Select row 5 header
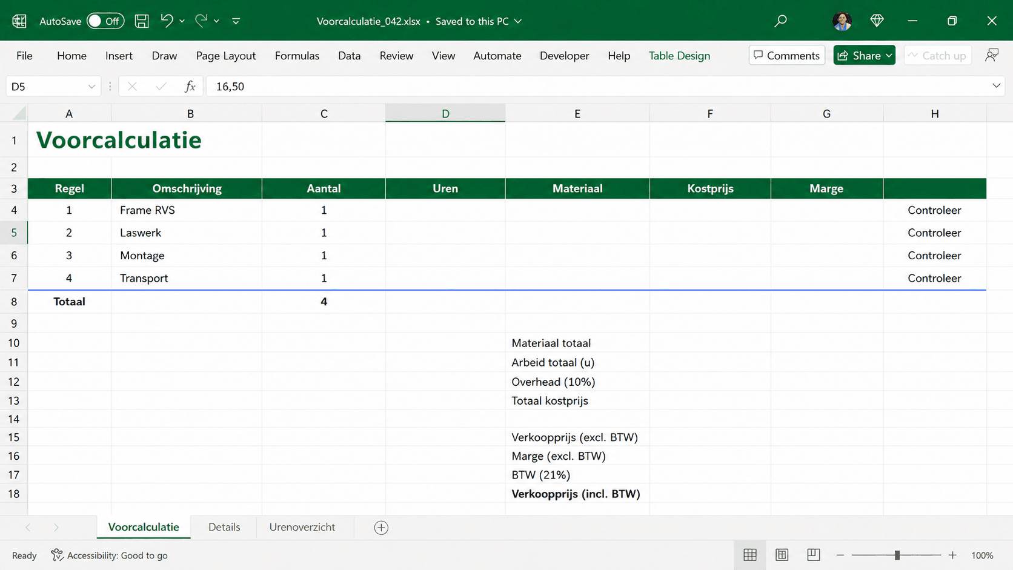 click(x=14, y=233)
